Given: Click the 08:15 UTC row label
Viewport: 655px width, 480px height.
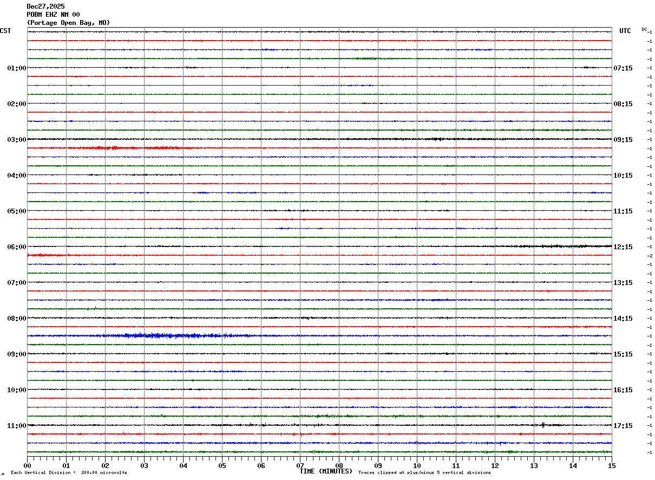Looking at the screenshot, I should 623,104.
